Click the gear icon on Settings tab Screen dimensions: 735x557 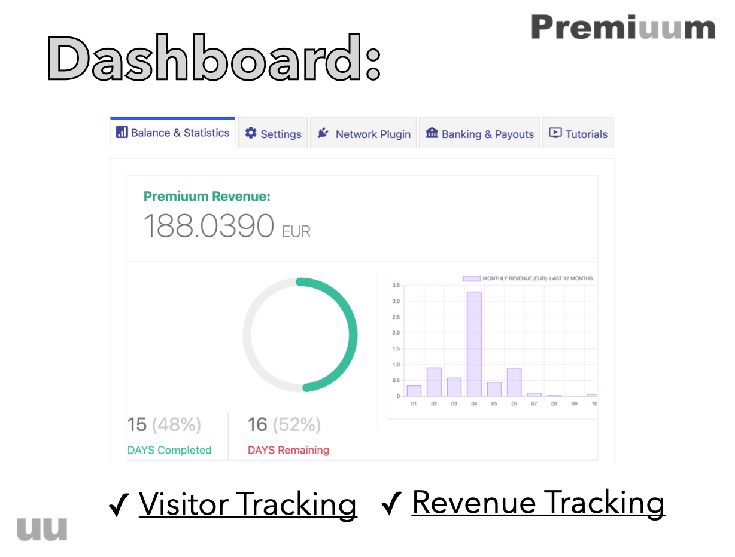point(251,133)
